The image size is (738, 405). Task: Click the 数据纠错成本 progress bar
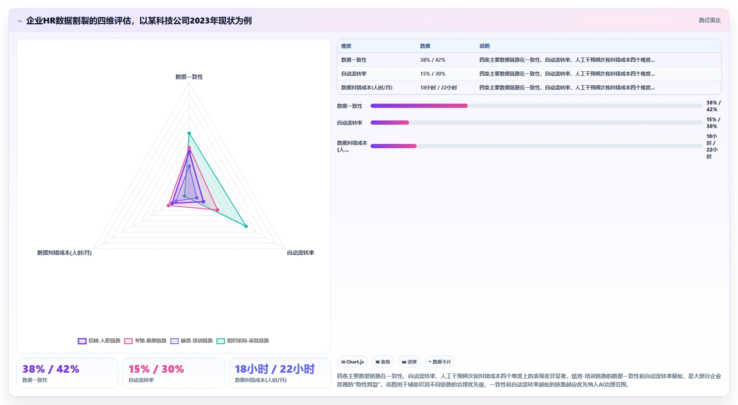click(x=537, y=146)
